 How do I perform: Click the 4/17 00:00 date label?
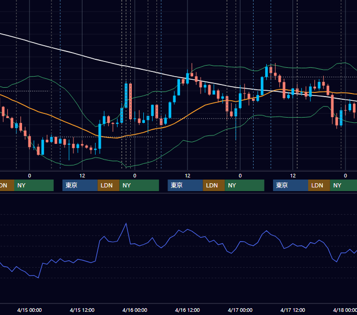[x=240, y=310]
